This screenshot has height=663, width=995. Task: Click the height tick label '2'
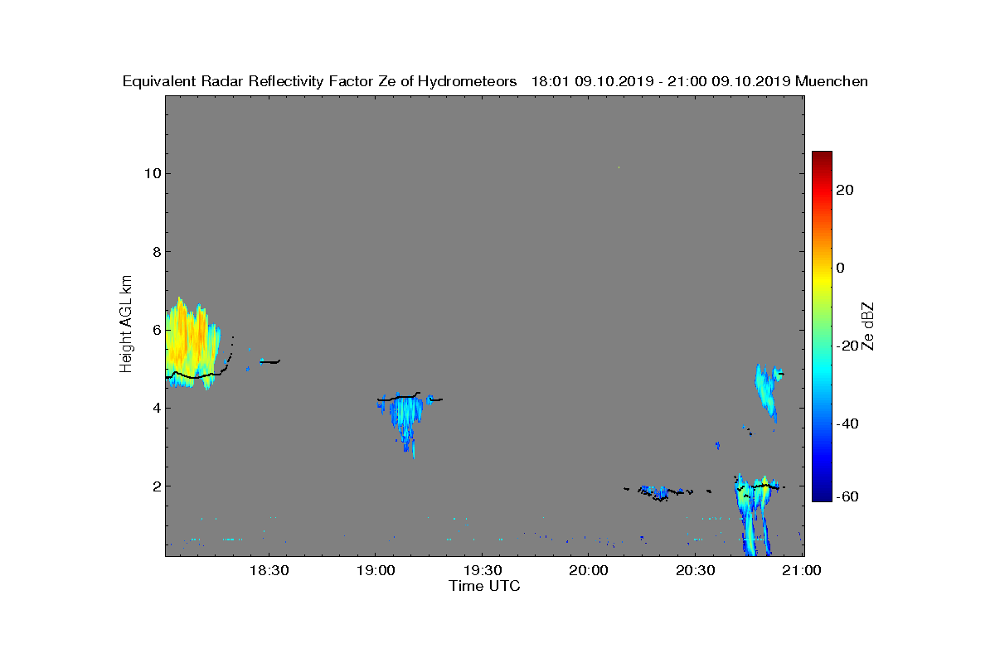point(155,486)
